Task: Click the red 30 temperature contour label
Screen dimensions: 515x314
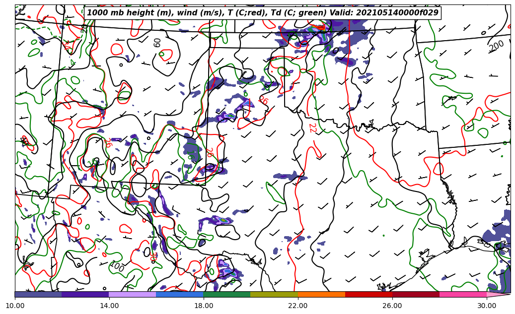Action: click(x=153, y=256)
